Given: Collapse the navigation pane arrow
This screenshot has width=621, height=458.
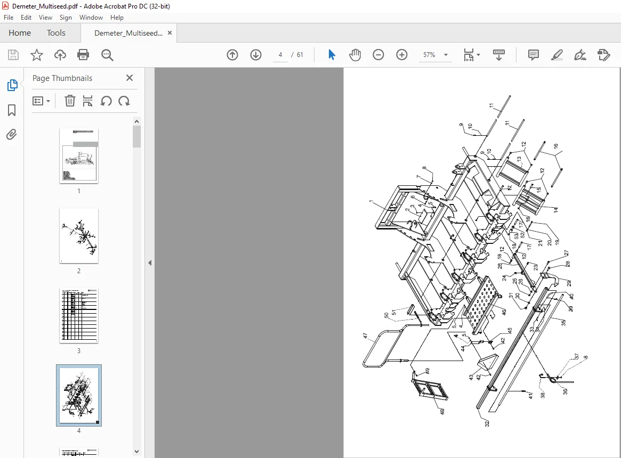Looking at the screenshot, I should 150,263.
